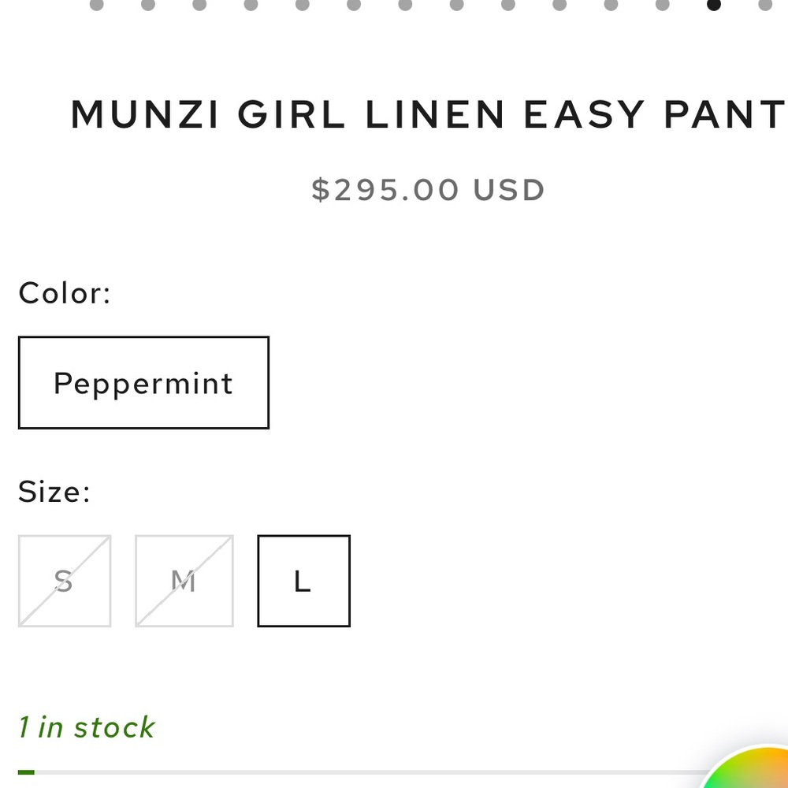Click the Size: label
Viewport: 788px width, 788px height.
click(54, 491)
